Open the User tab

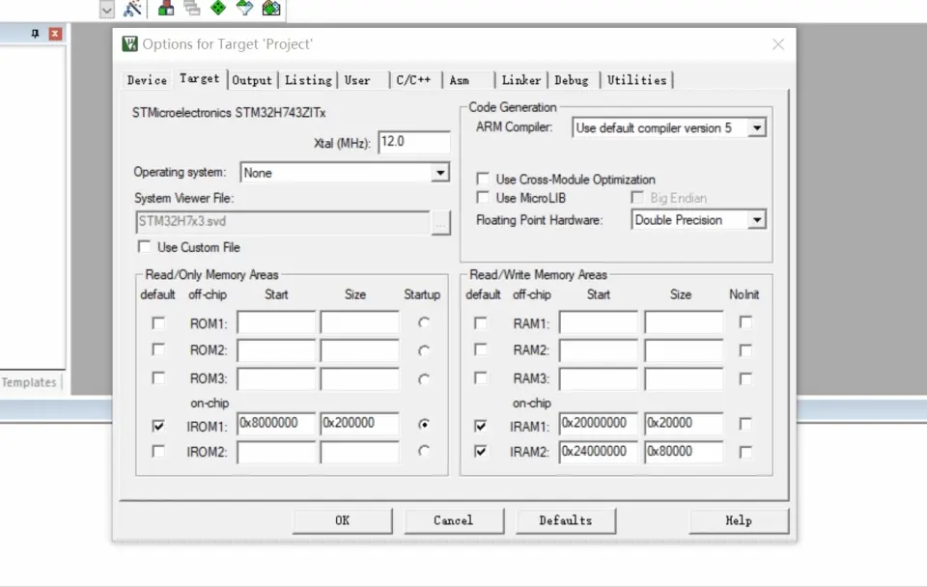click(357, 80)
